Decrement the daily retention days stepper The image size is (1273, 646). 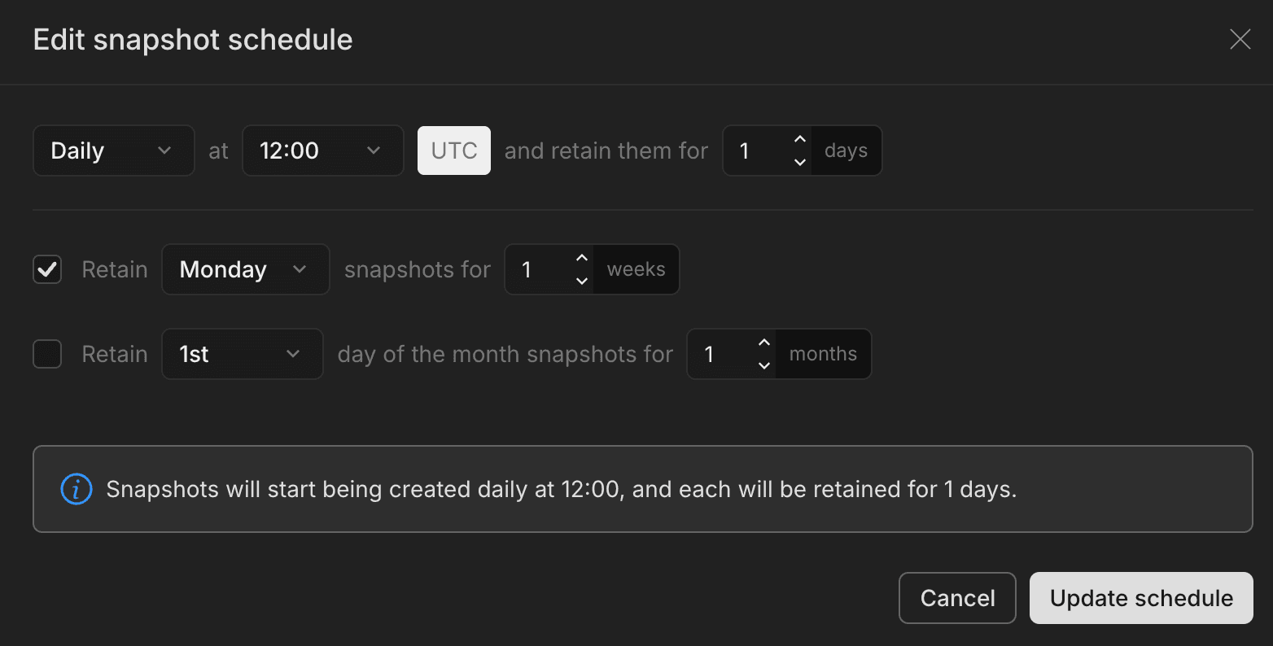click(798, 161)
